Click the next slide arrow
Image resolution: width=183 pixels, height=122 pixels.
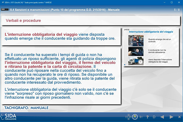(x=171, y=117)
